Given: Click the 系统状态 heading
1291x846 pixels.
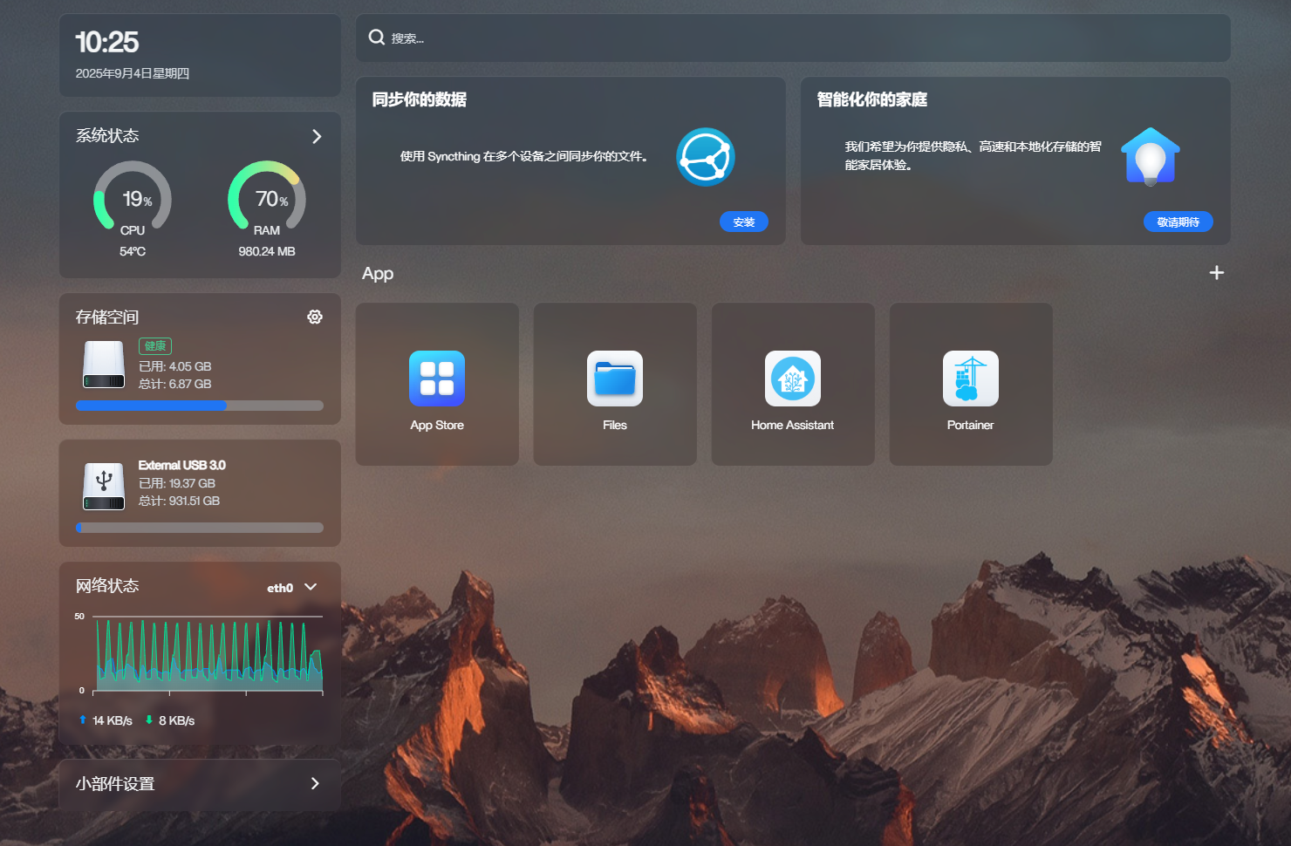Looking at the screenshot, I should [107, 135].
